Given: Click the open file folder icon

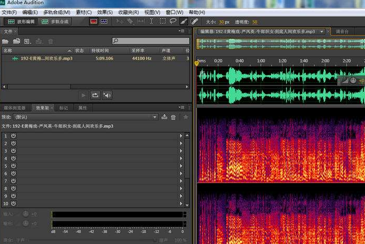Looking at the screenshot, I should point(6,41).
